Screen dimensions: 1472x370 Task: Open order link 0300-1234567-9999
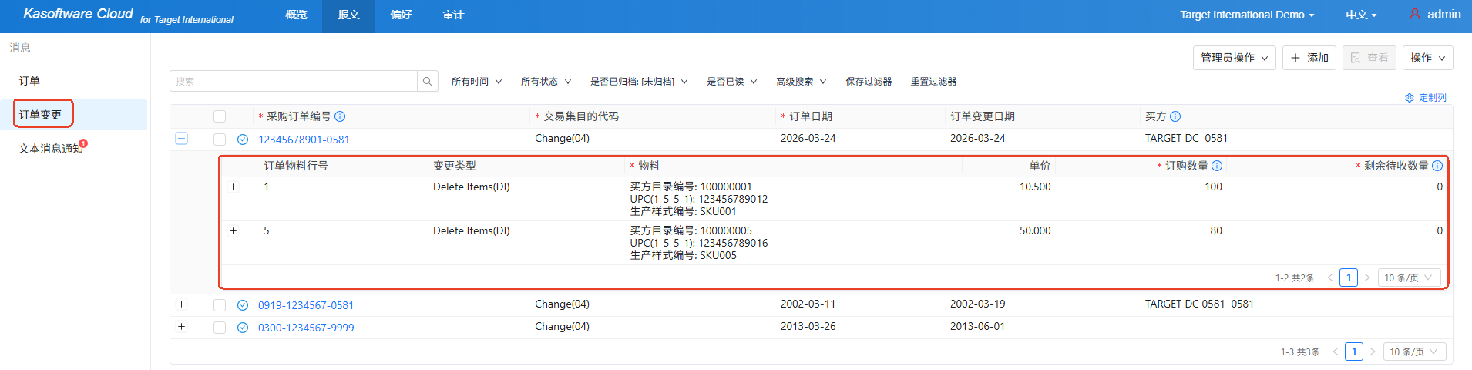[x=306, y=328]
